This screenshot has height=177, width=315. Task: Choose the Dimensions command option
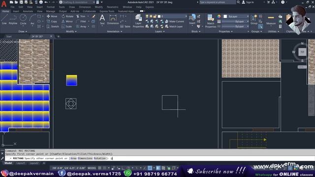[85, 158]
